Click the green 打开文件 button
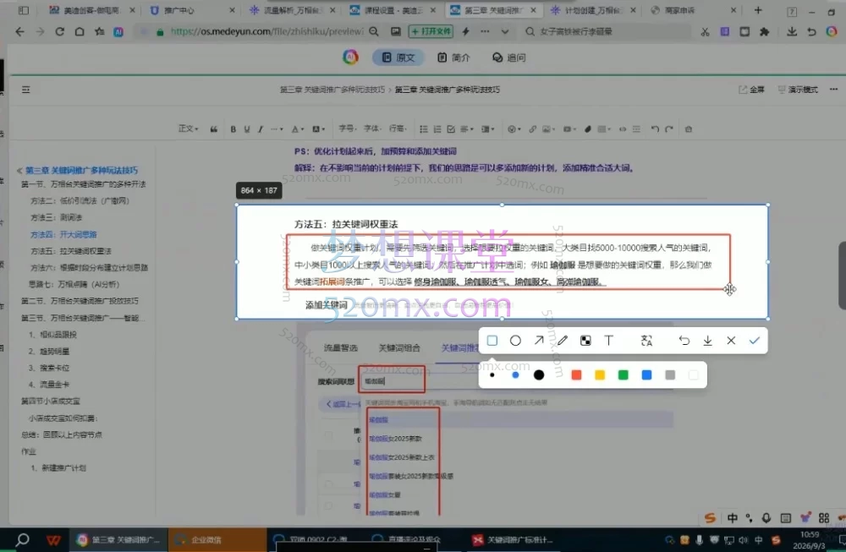The image size is (846, 552). (431, 32)
